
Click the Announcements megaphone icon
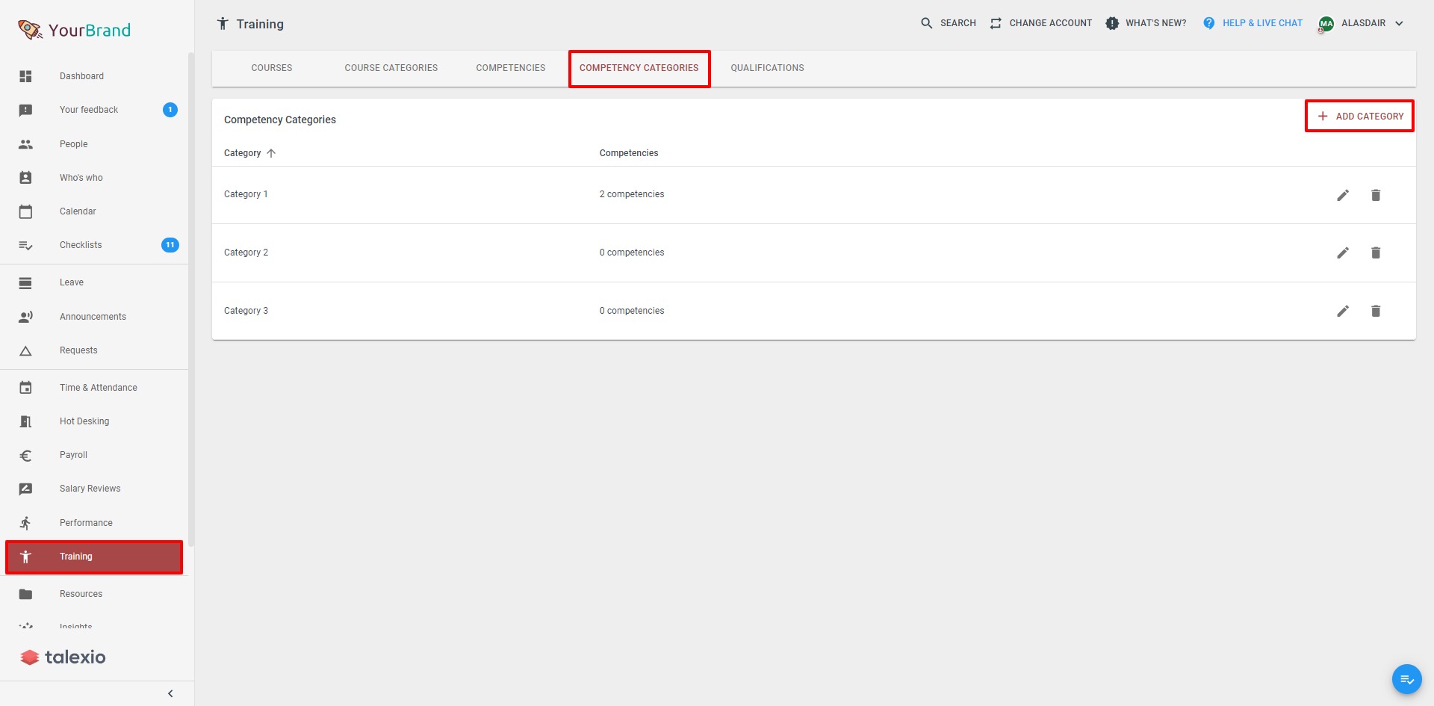[x=25, y=317]
